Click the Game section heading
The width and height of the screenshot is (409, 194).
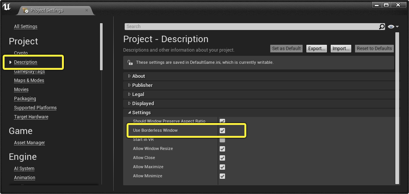coord(21,131)
